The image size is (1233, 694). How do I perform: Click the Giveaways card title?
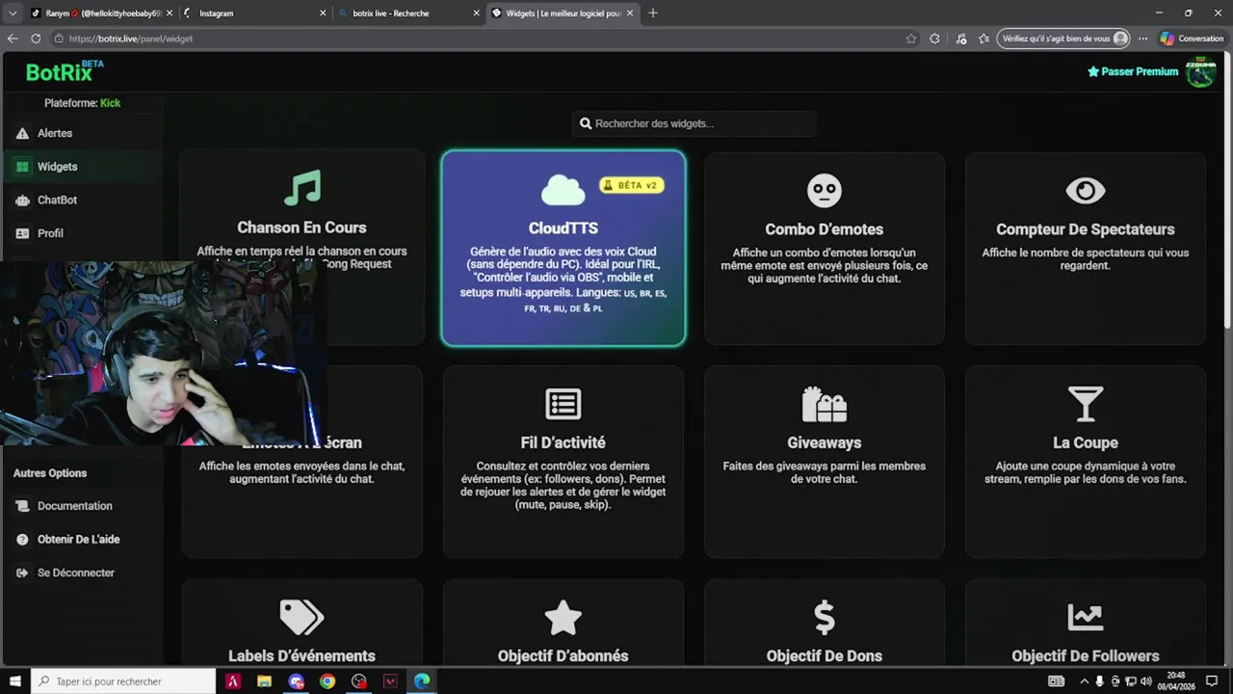click(825, 442)
